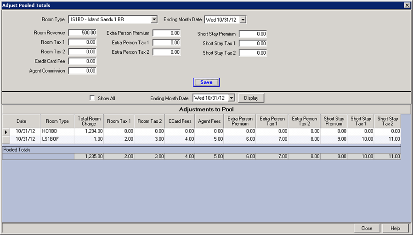413x235 pixels.
Task: Click the CCard Fees column header
Action: point(180,121)
